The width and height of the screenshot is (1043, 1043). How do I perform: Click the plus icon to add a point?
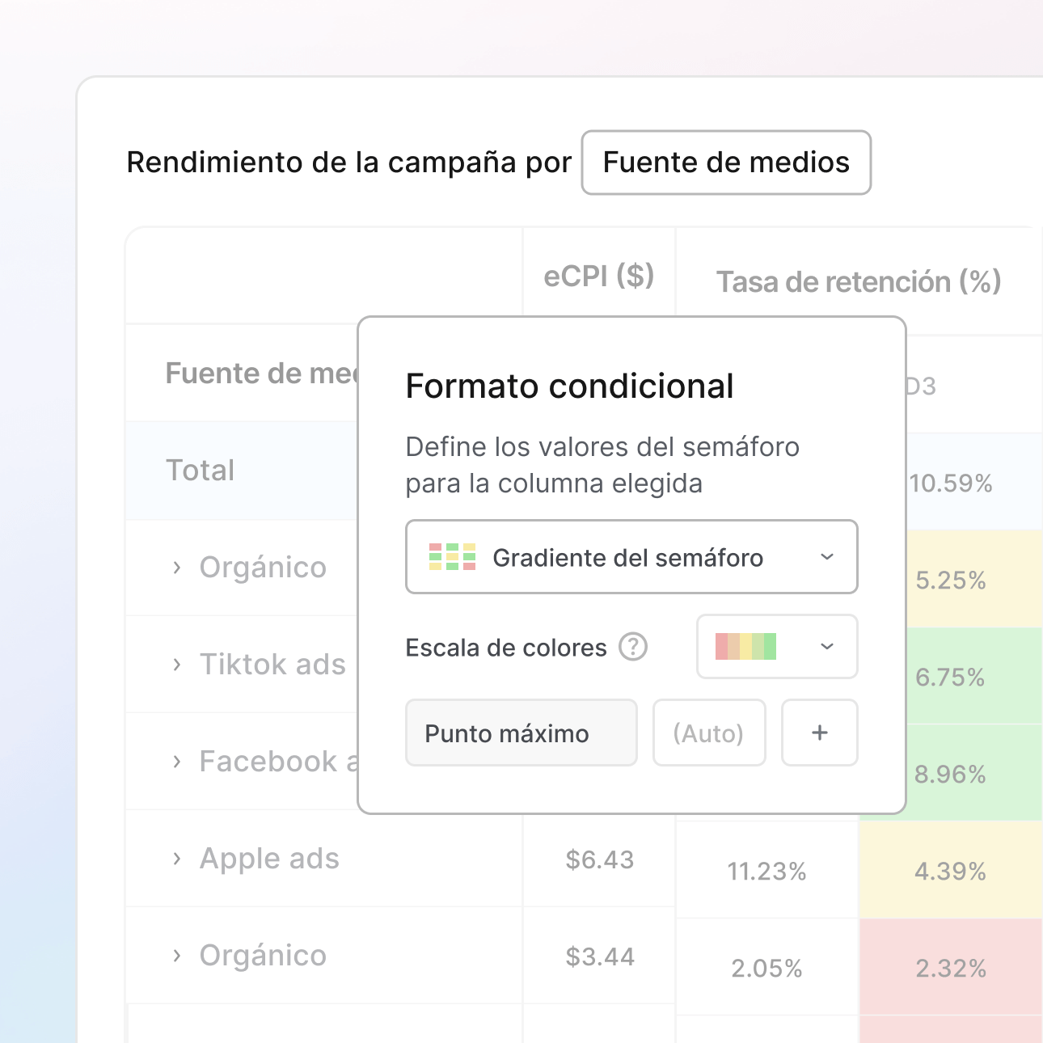[x=819, y=733]
